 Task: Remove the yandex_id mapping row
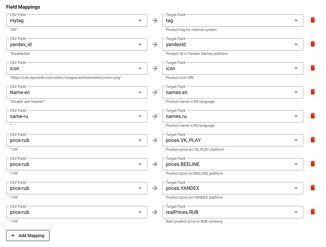point(312,44)
